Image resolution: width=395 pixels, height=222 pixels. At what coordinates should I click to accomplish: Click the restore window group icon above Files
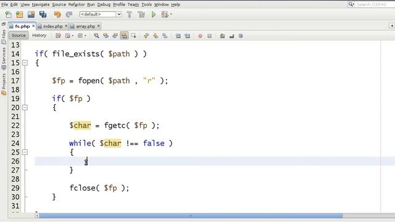(x=4, y=24)
